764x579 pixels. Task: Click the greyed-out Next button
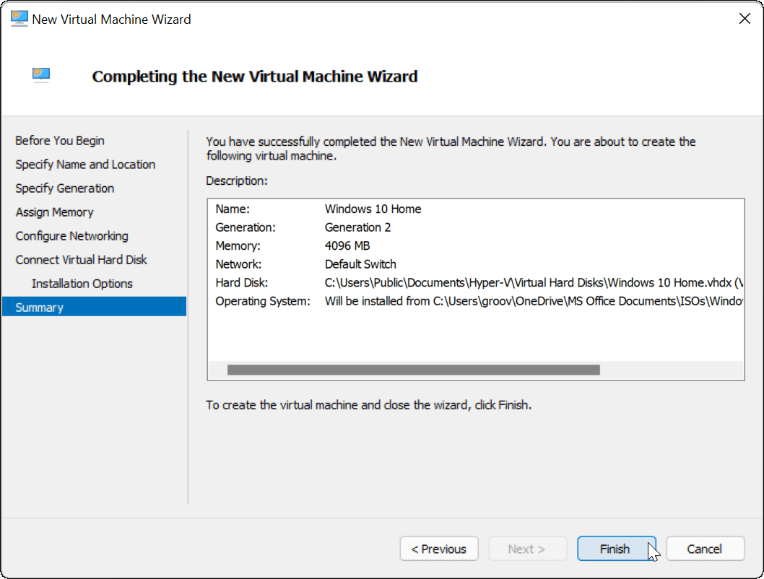(526, 549)
